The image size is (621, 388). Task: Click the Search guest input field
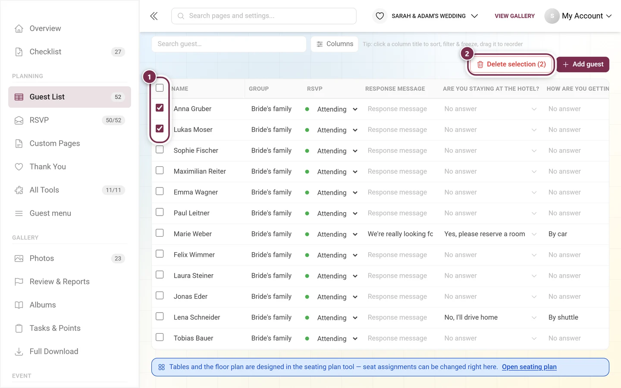pos(229,44)
